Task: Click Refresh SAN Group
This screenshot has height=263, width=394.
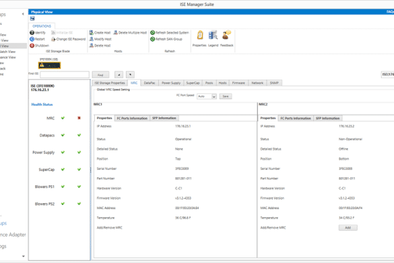Action: tap(166, 39)
